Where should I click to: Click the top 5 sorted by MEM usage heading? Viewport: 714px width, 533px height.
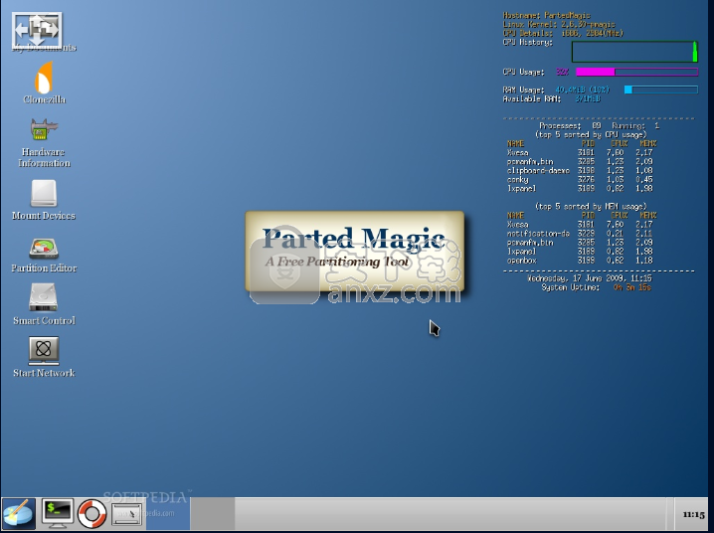coord(591,206)
